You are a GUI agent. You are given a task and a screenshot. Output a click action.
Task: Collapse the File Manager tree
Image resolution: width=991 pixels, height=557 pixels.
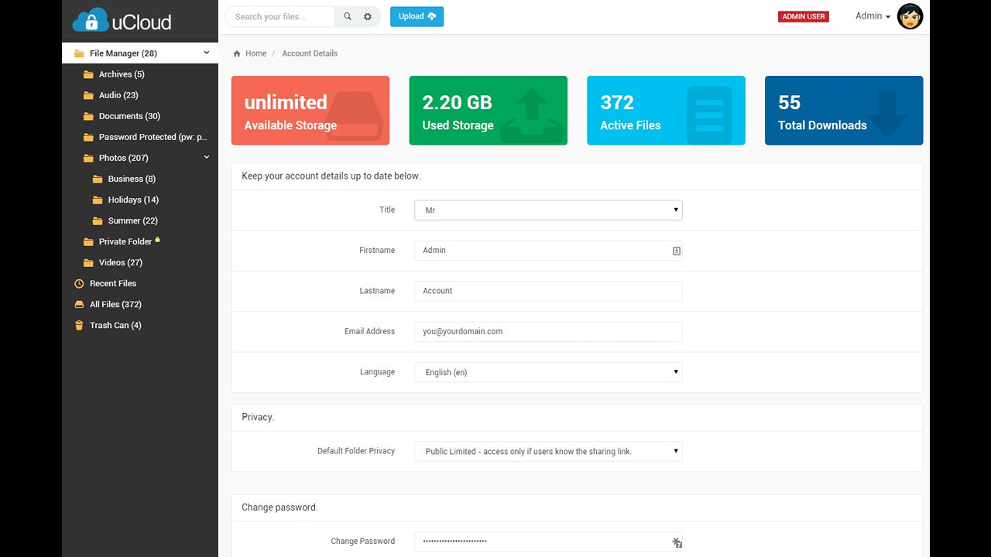click(x=207, y=53)
